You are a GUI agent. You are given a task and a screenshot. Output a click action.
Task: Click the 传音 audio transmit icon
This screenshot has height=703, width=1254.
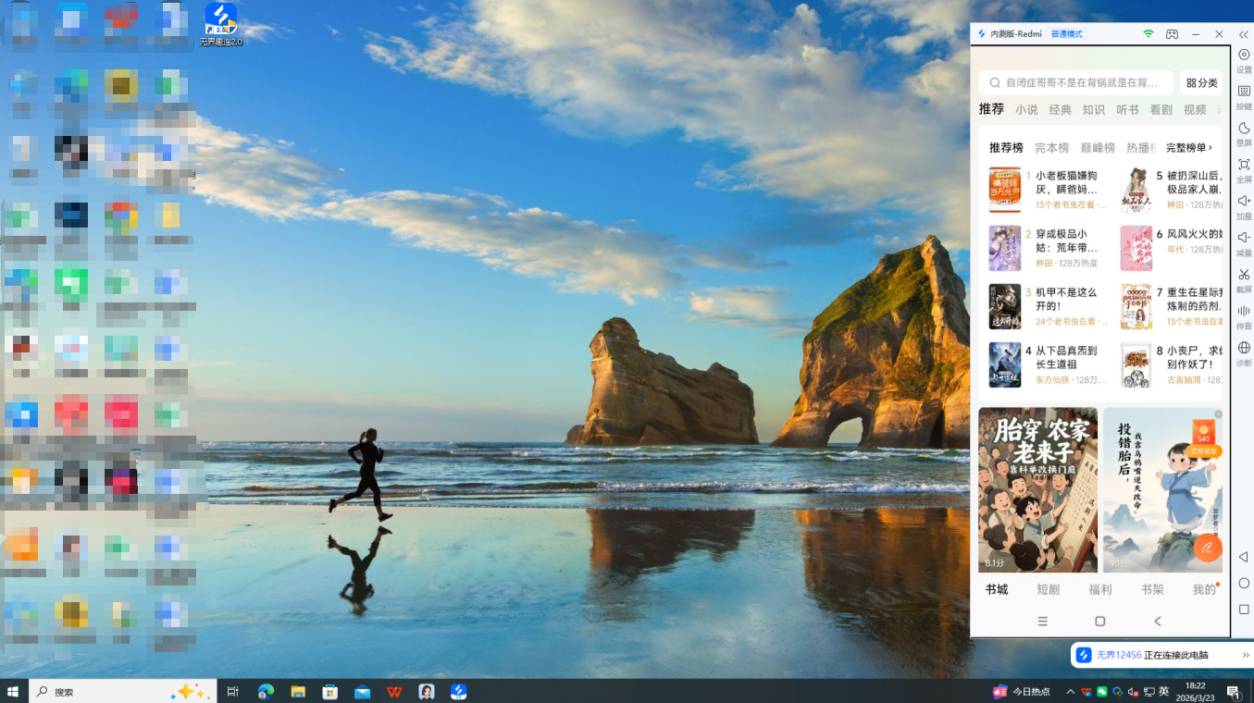coord(1244,312)
